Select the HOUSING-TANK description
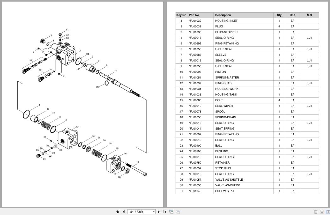Screen dimensions: 330x215 226,95
